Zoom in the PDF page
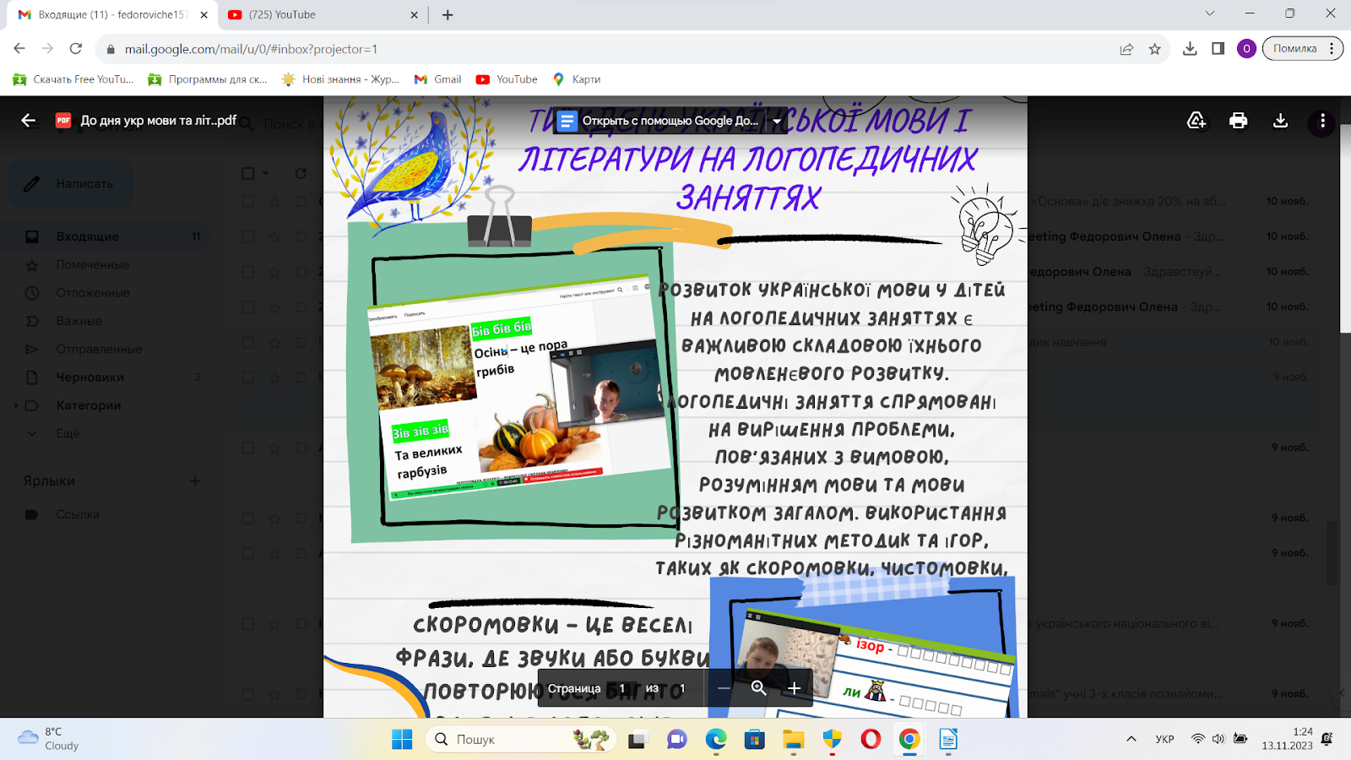Image resolution: width=1351 pixels, height=760 pixels. coord(794,688)
